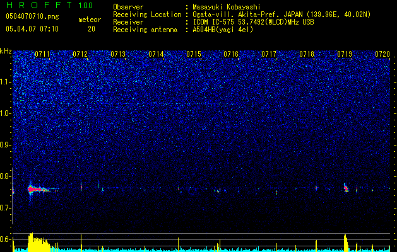This screenshot has width=397, height=252.
Task: Click the 0712 time marker
Action: click(x=80, y=54)
